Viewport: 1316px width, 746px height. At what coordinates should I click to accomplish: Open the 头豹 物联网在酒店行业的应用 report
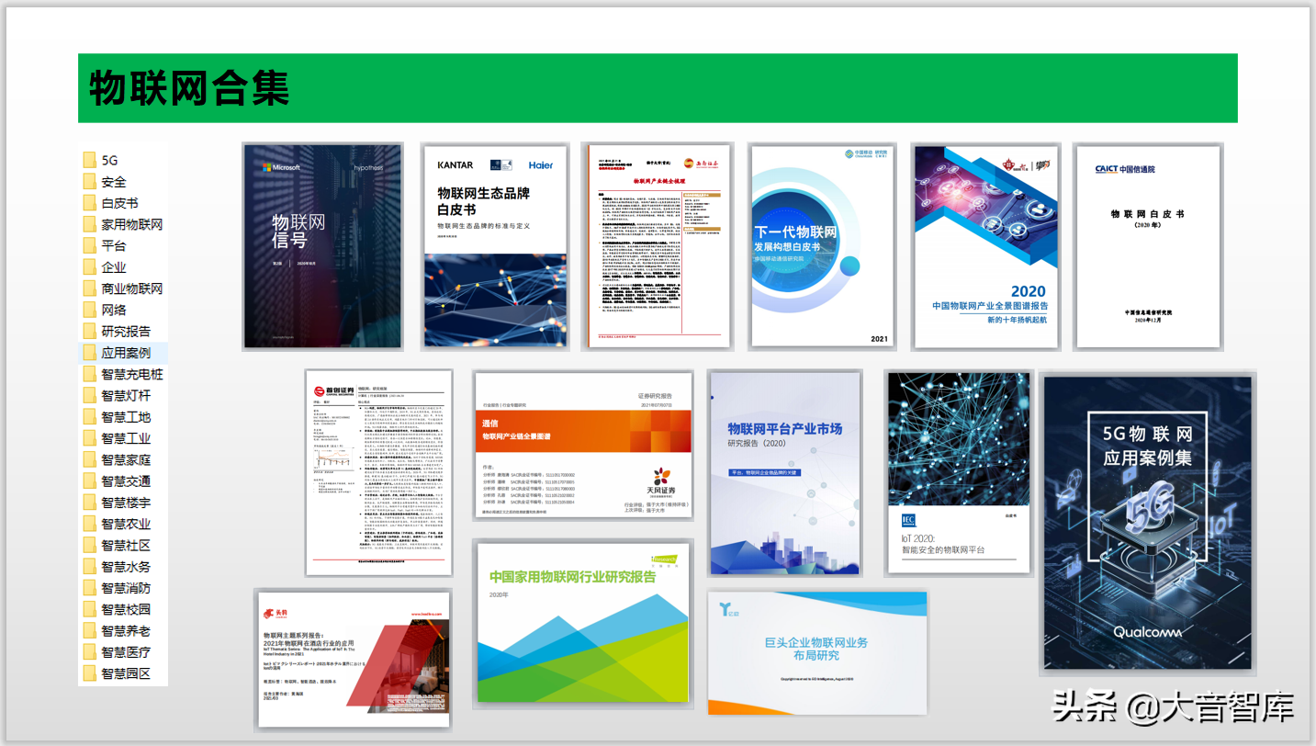[354, 660]
